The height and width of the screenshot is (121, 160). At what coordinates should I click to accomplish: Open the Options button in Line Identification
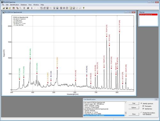pyautogui.click(x=134, y=108)
